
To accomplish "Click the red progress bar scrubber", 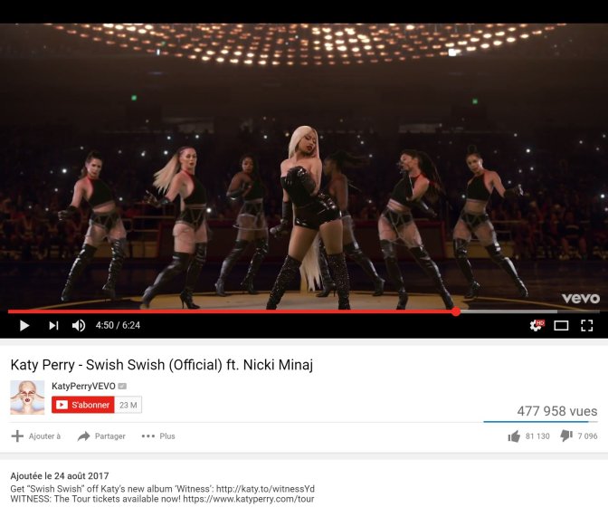I will 456,311.
